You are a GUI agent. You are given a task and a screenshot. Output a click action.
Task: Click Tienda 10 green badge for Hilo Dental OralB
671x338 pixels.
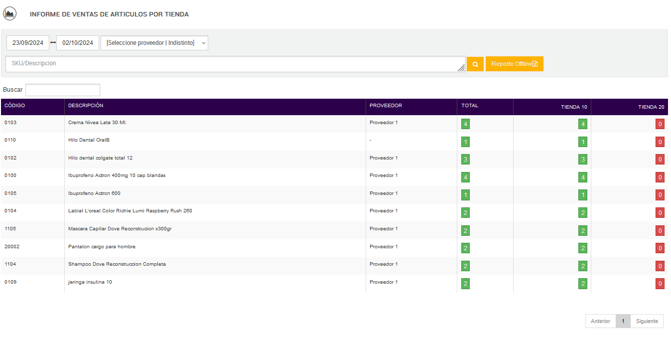click(x=583, y=142)
